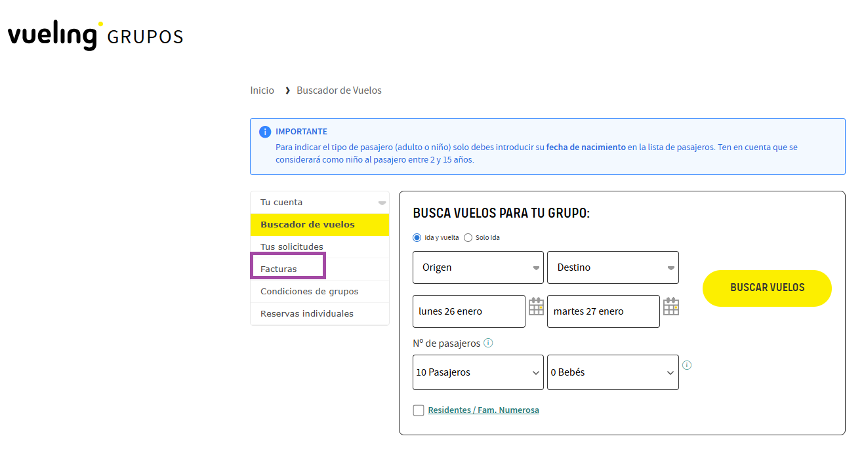Image resolution: width=864 pixels, height=451 pixels.
Task: Click the Inicio breadcrumb link
Action: click(x=262, y=90)
